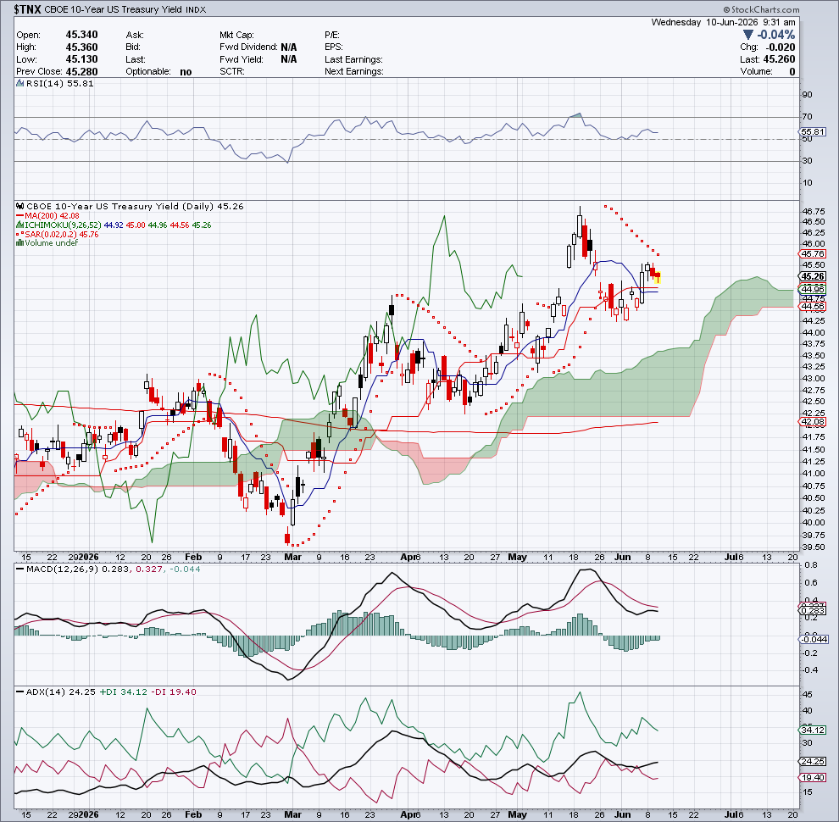Click the RSI(14) legend icon
839x822 pixels.
tap(19, 84)
